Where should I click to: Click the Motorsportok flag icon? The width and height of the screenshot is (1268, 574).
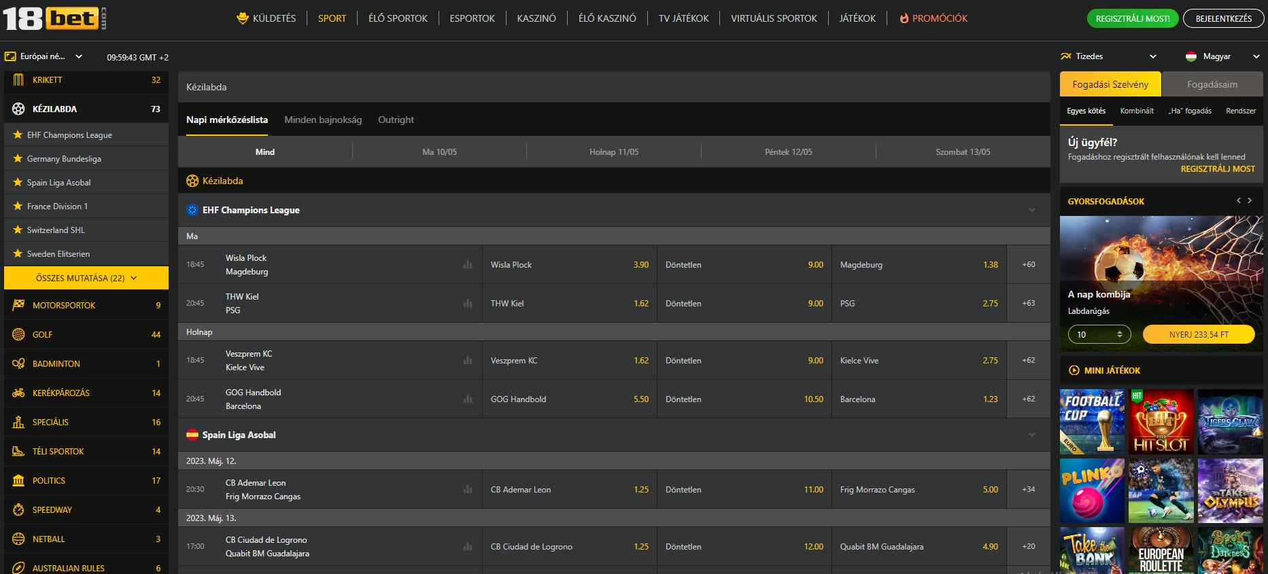tap(18, 306)
